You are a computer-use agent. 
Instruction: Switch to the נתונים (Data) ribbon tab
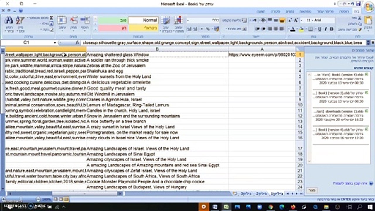[290, 11]
